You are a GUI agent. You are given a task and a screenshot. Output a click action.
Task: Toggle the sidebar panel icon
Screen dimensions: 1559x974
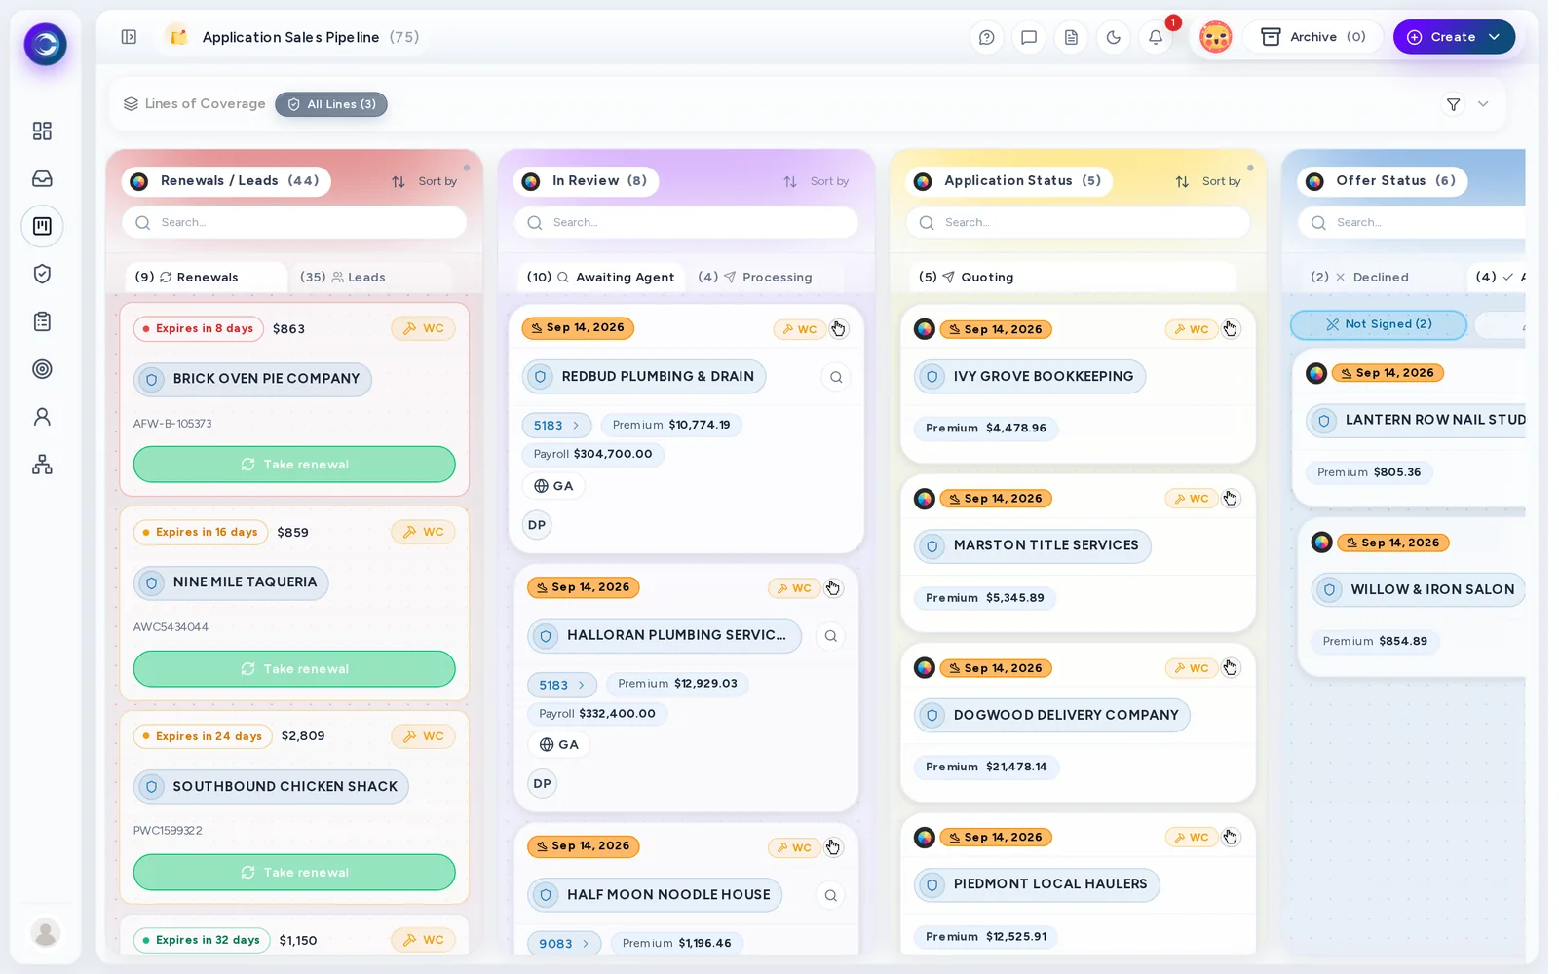pyautogui.click(x=129, y=37)
